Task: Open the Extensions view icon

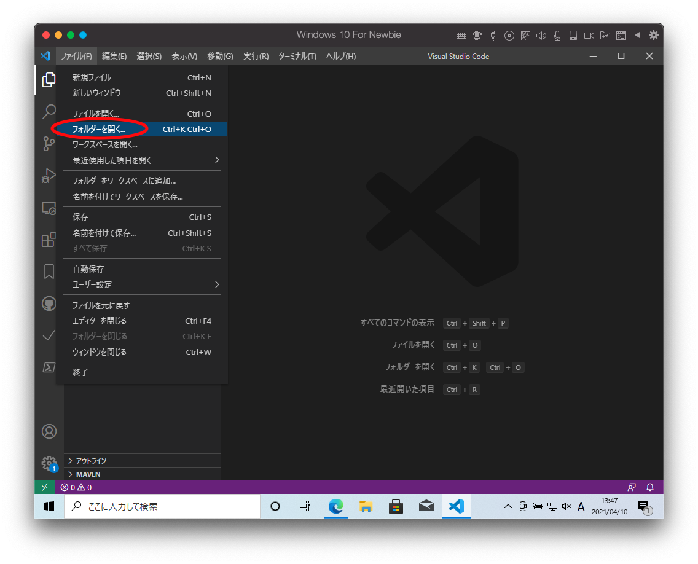Action: coord(49,240)
